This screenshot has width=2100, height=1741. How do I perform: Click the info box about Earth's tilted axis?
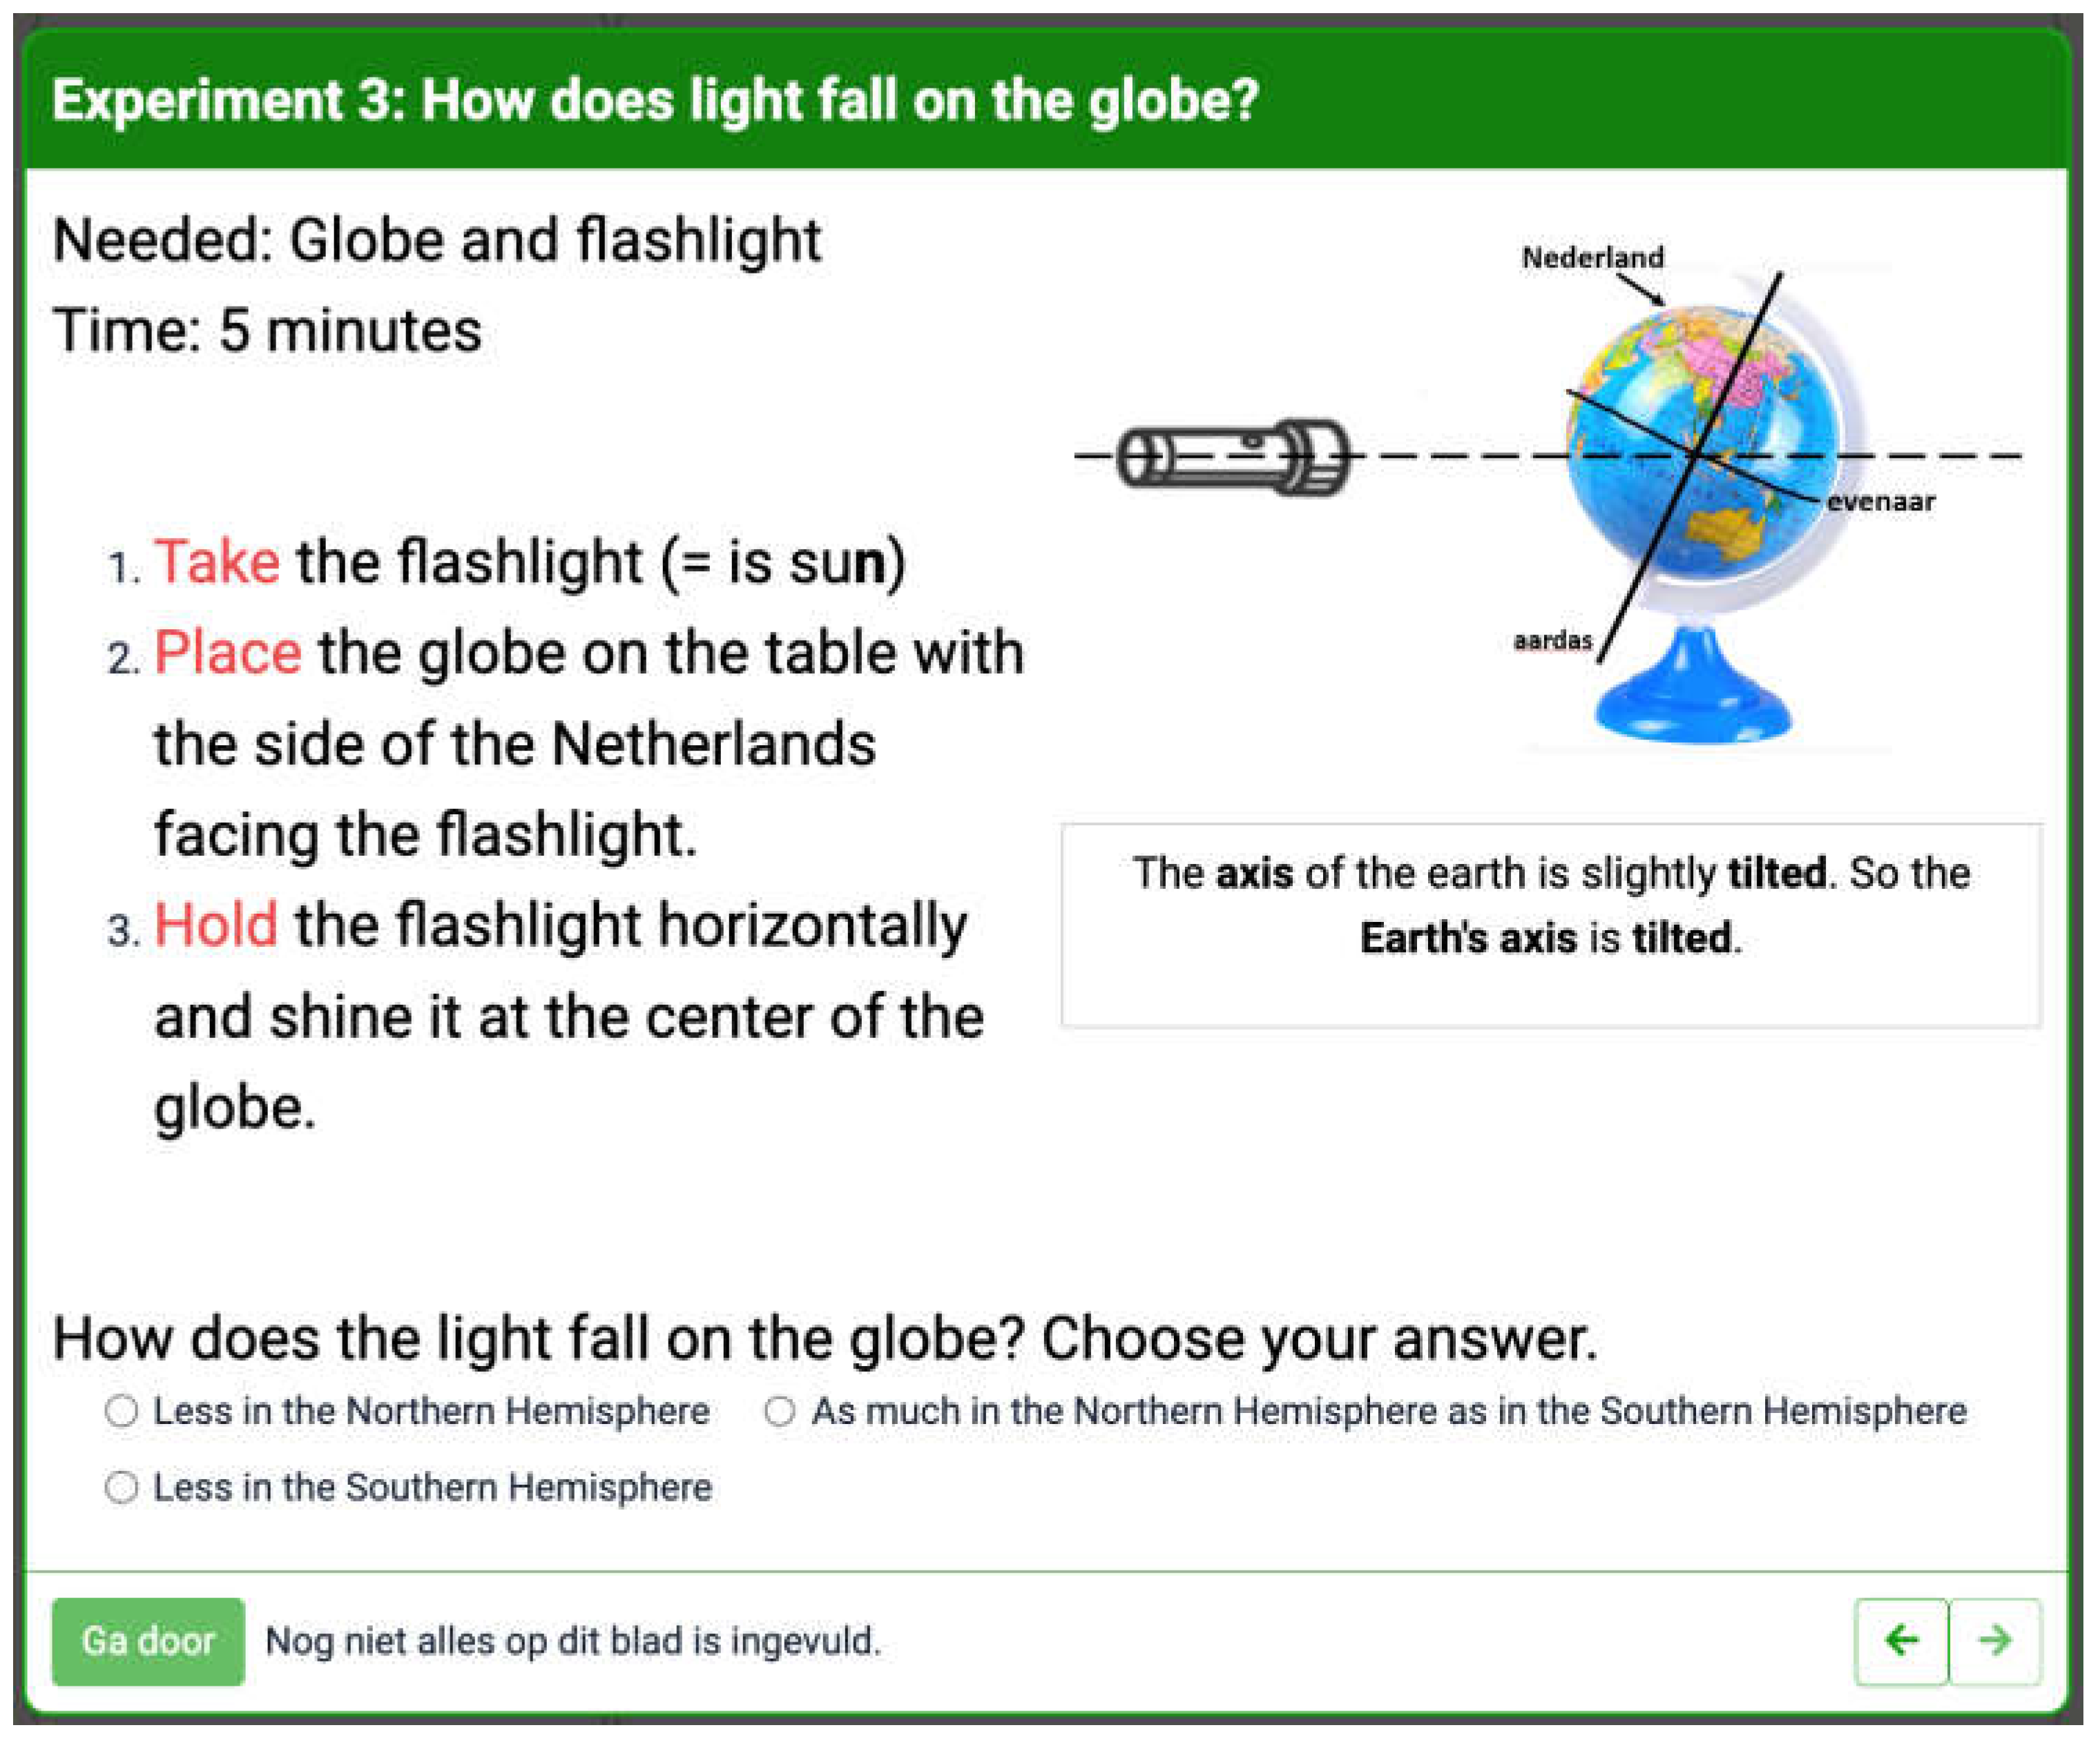click(x=1551, y=924)
